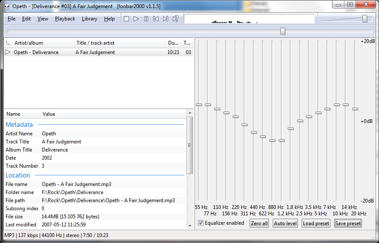Screen dimensions: 379x243
Task: Click the Folder name value F:\Rock\Opeth\Deliverance
Action: (x=73, y=192)
